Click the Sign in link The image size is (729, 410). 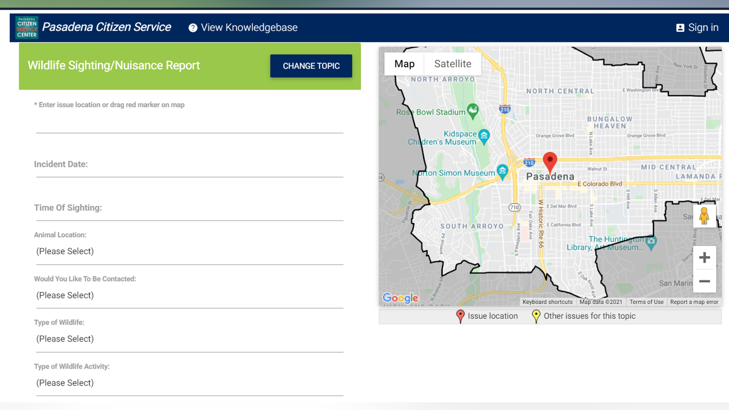[x=697, y=28]
